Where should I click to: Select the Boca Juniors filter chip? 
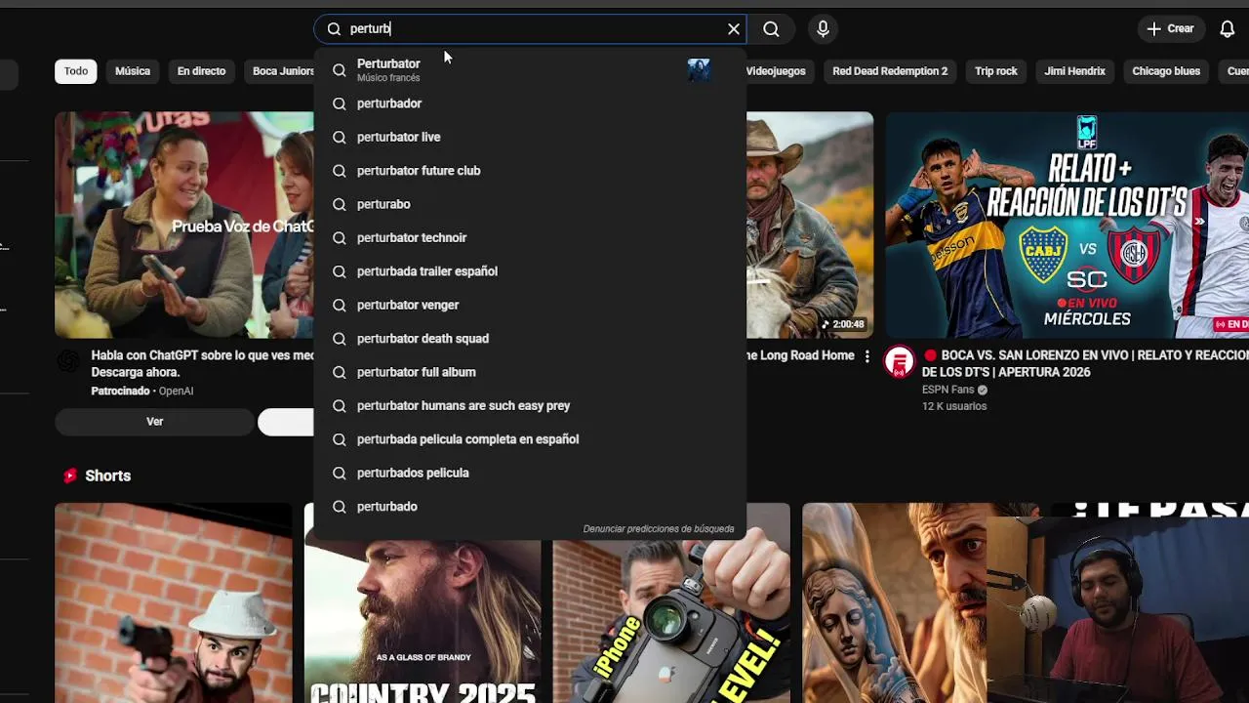click(x=281, y=71)
